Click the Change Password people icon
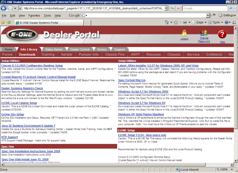Viewport: 238px width, 173px height. [204, 33]
